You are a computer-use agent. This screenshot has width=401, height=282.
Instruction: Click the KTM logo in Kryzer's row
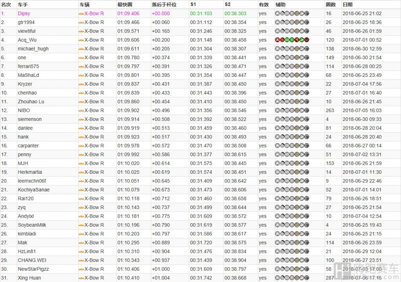pyautogui.click(x=81, y=84)
